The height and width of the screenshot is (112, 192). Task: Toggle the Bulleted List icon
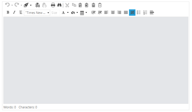[x=139, y=12]
